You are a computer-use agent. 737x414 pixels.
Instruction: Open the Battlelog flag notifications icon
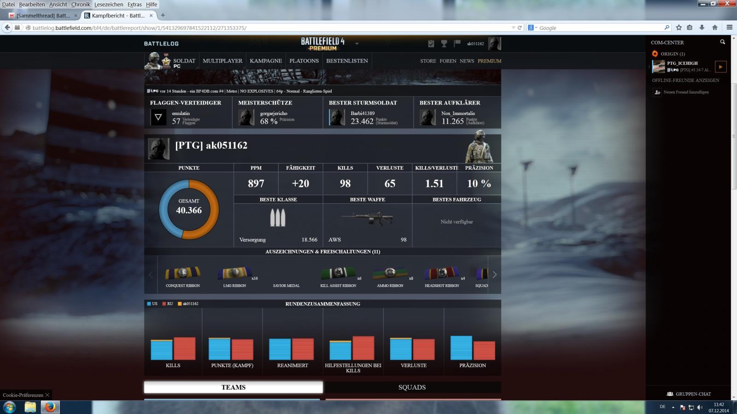[457, 44]
